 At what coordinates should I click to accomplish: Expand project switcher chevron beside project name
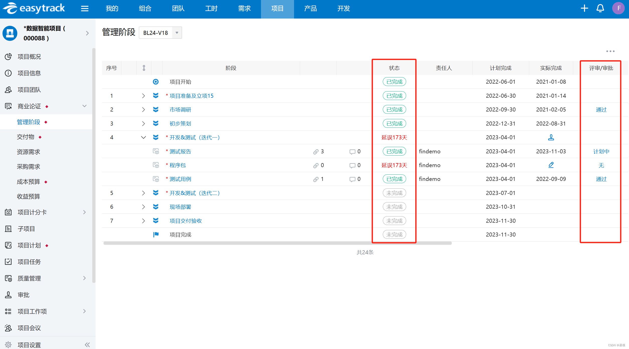pos(87,33)
